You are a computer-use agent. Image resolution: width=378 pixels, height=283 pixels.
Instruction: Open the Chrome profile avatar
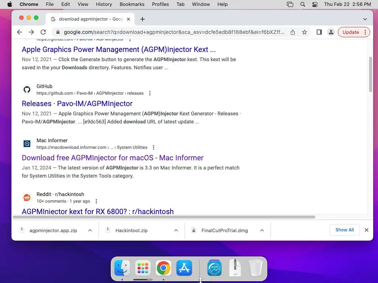331,32
